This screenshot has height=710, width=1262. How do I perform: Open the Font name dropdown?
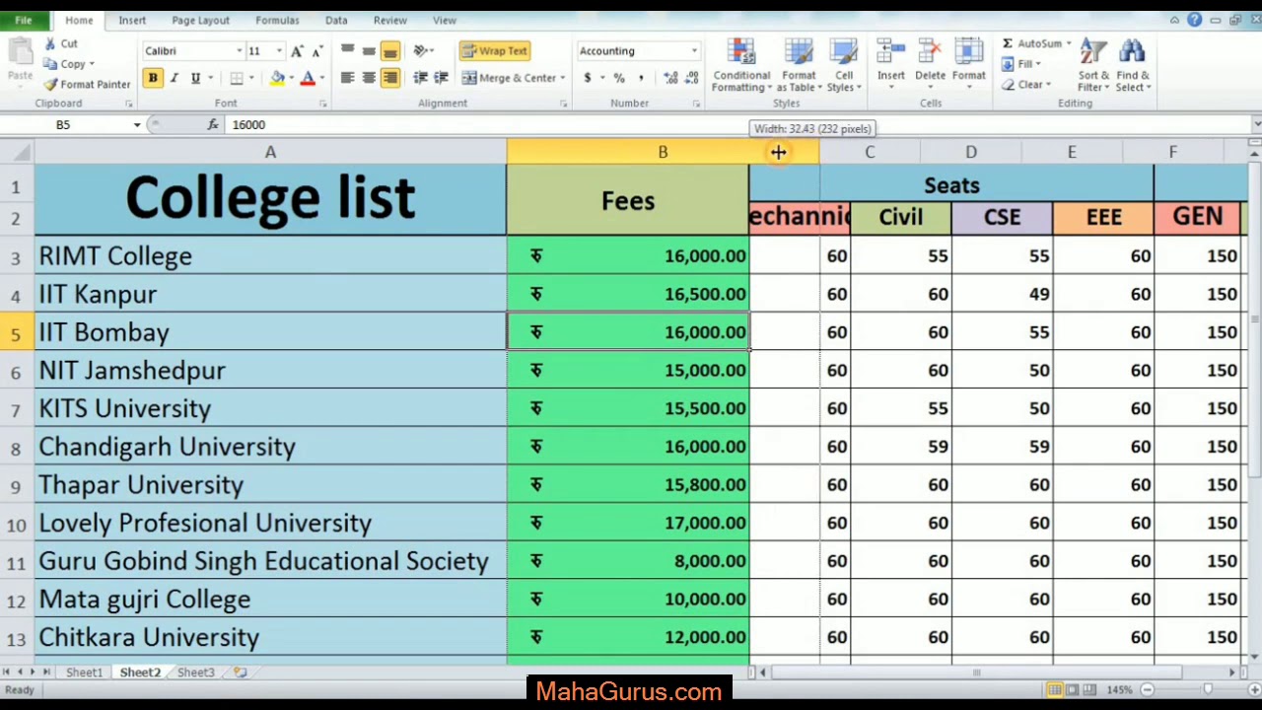[x=239, y=51]
